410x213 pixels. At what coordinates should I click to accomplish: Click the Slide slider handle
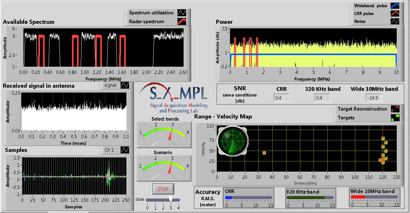point(171,199)
